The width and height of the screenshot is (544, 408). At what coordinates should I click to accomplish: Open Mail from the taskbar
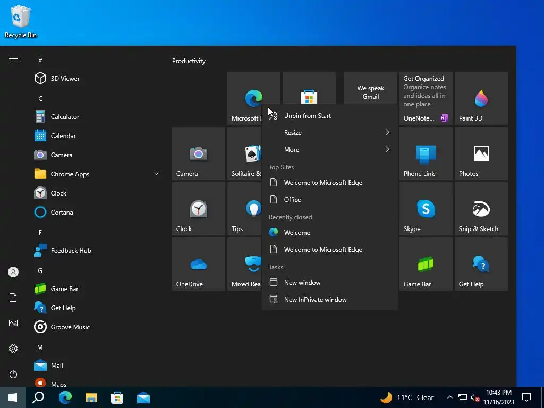tap(143, 397)
